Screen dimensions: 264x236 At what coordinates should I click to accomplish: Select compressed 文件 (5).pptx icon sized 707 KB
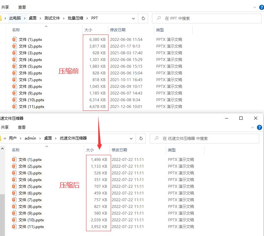pos(14,186)
